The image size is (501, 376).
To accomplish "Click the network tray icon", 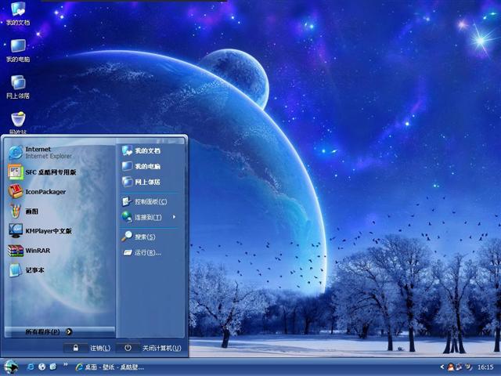I will 460,367.
